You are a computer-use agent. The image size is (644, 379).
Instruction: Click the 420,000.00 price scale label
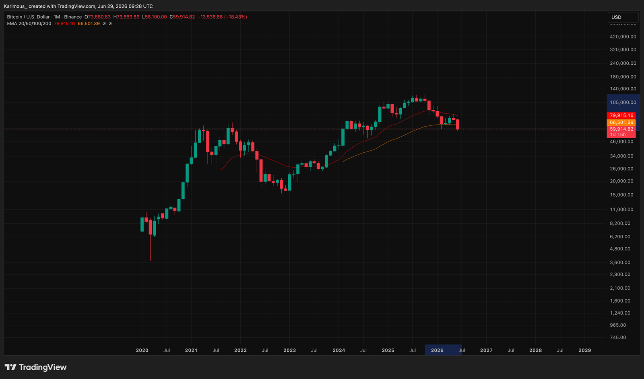pyautogui.click(x=623, y=37)
